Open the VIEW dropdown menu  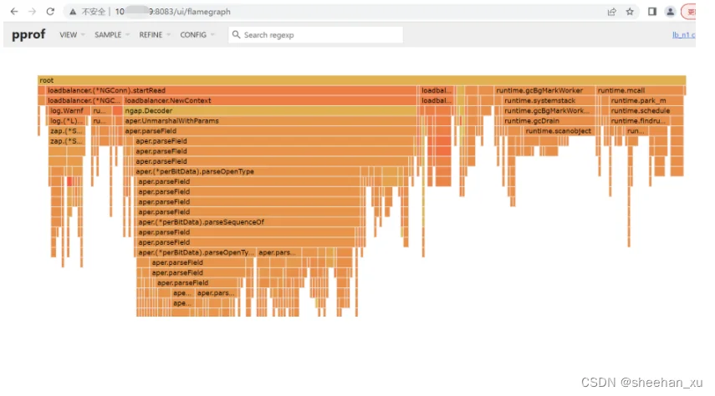click(72, 34)
